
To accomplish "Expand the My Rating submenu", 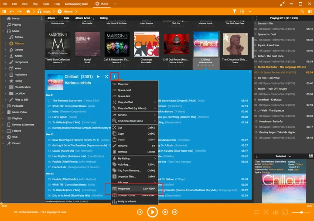I will point(135,158).
